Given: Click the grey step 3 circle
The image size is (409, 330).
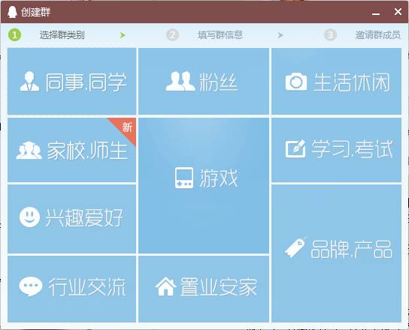Looking at the screenshot, I should 330,34.
